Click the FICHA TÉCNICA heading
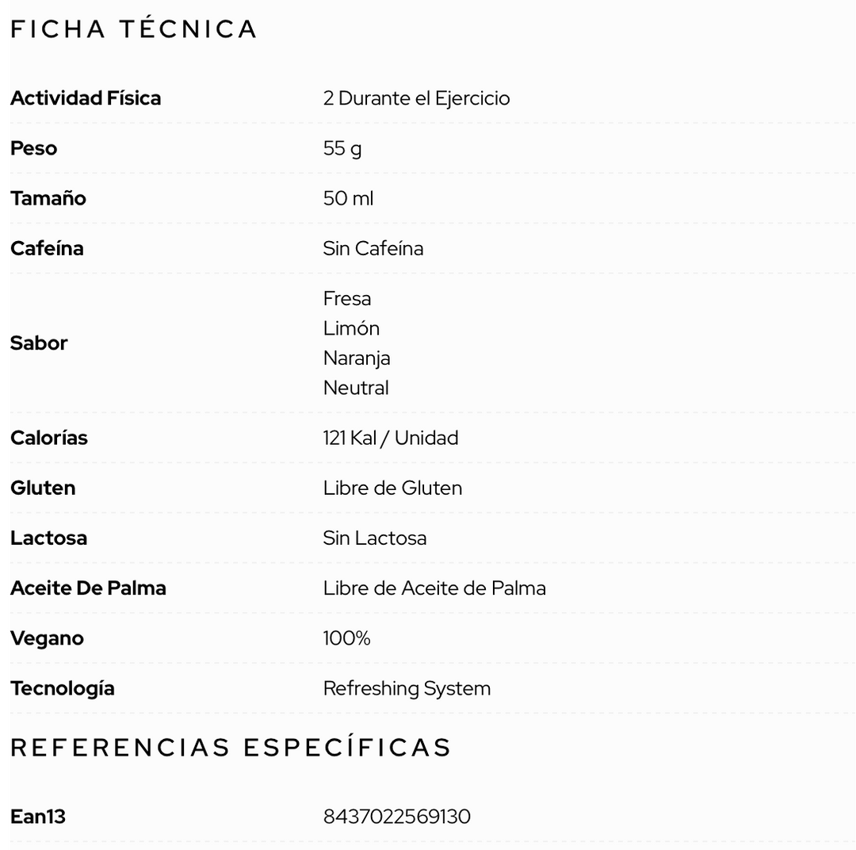856x850 pixels. (x=133, y=29)
